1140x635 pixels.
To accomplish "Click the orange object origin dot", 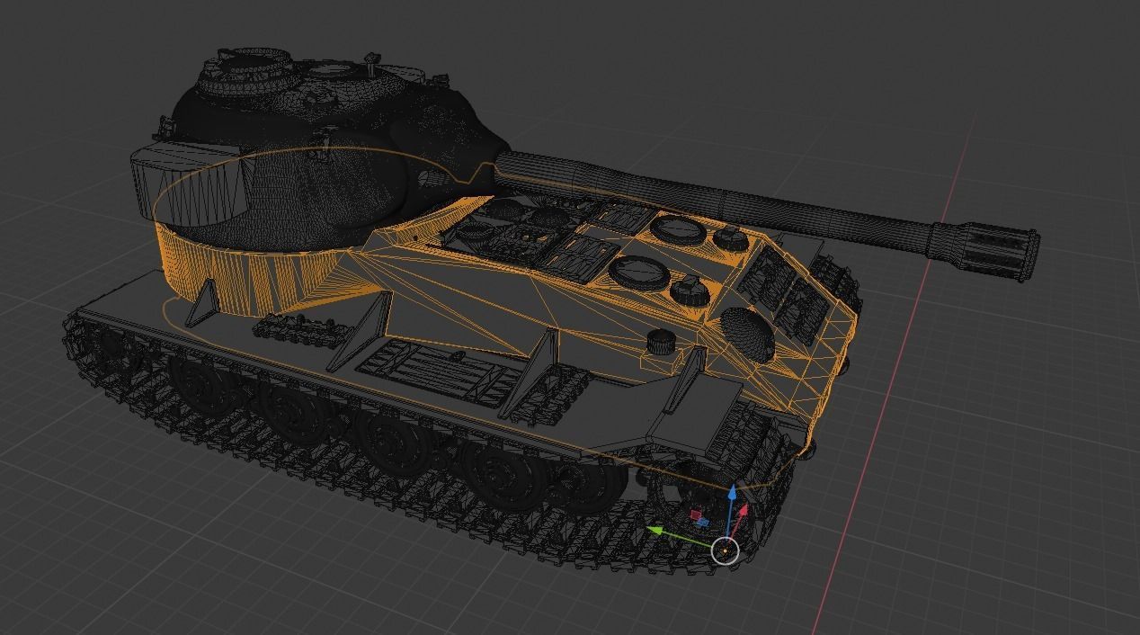I will point(725,550).
